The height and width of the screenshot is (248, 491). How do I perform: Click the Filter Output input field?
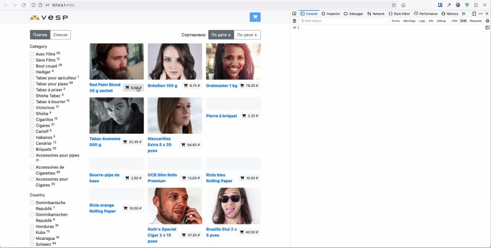(x=343, y=21)
